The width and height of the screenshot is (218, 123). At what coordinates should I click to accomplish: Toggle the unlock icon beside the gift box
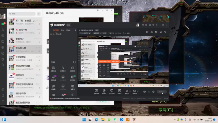point(152,32)
